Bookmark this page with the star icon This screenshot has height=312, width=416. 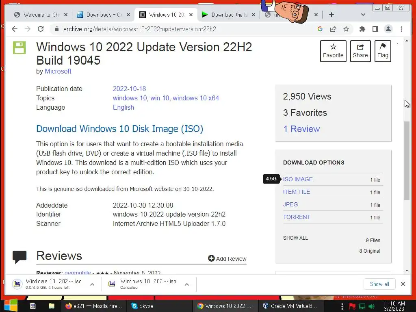[346, 29]
